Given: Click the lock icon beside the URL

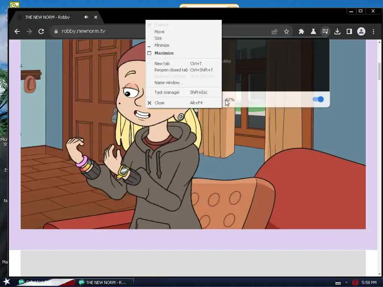Looking at the screenshot, I should (x=56, y=31).
